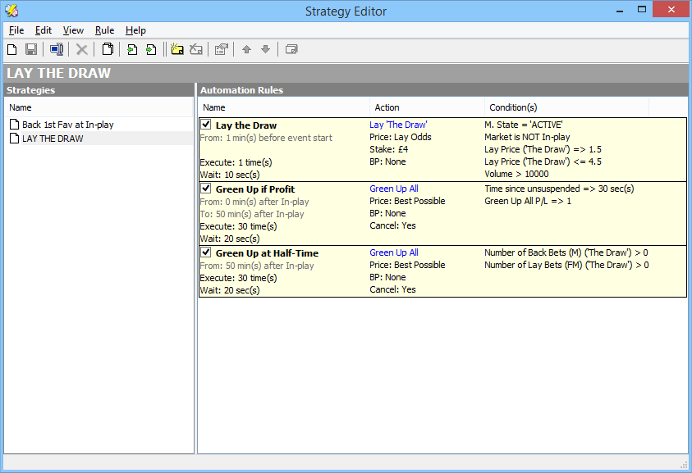This screenshot has height=473, width=692.
Task: Open the Rule menu
Action: (104, 30)
